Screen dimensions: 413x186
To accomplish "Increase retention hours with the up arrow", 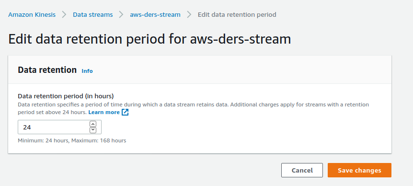I will (93, 124).
